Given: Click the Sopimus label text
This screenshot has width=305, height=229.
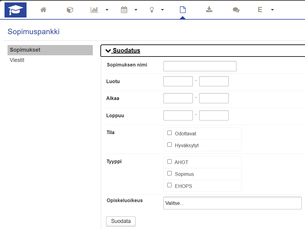Looking at the screenshot, I should (x=184, y=174).
